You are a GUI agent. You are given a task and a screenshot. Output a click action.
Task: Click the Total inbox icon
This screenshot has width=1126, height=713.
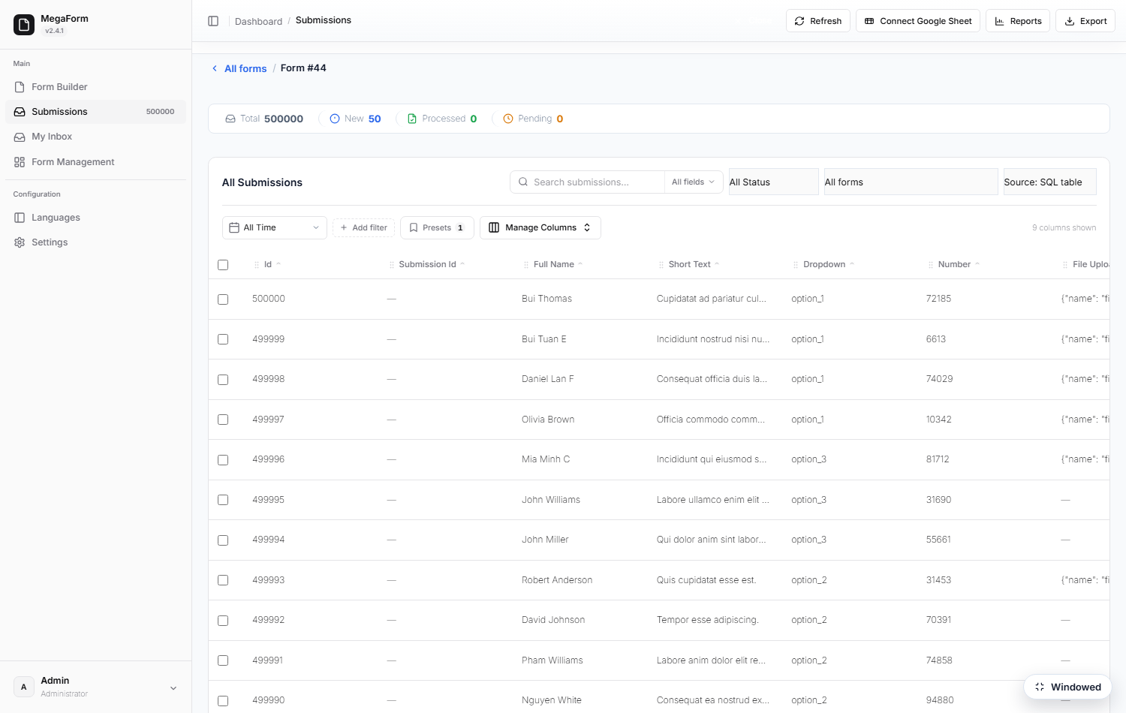point(230,119)
